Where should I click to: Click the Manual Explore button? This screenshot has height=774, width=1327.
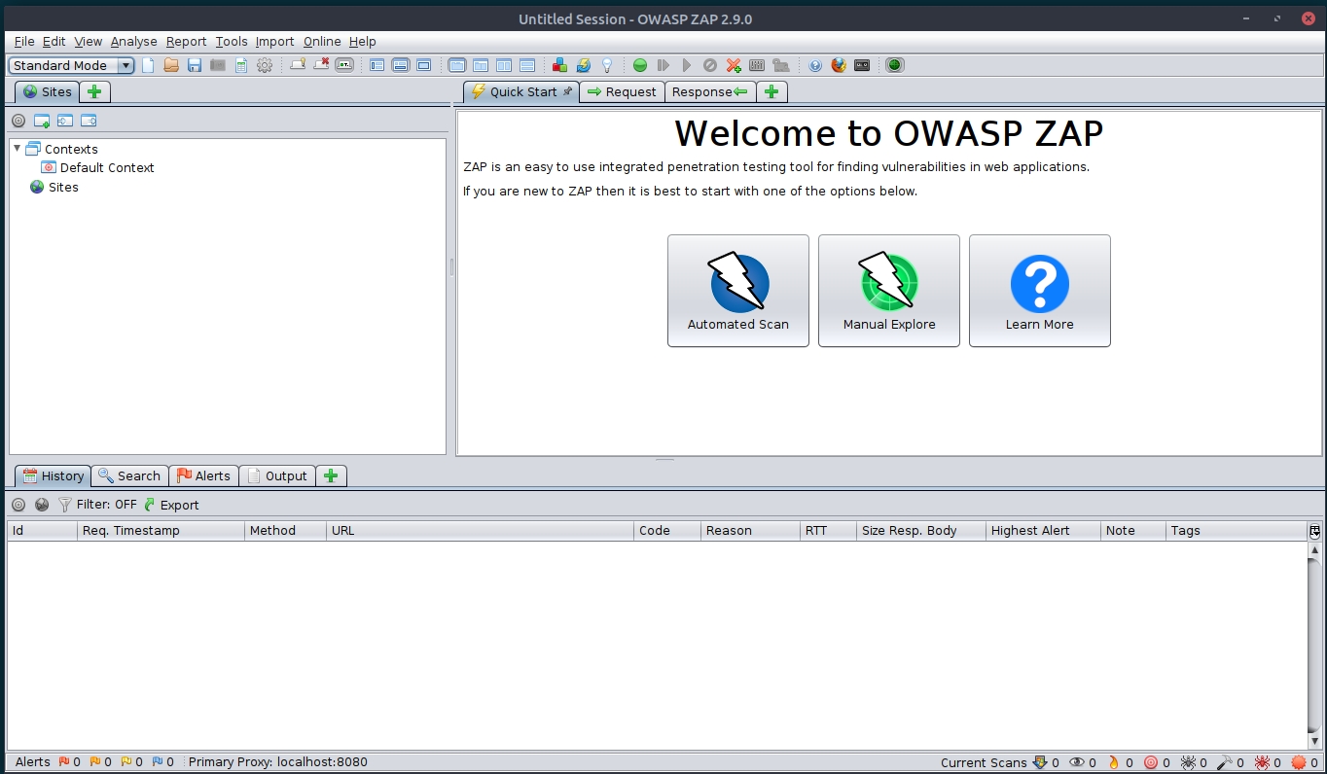(x=888, y=291)
